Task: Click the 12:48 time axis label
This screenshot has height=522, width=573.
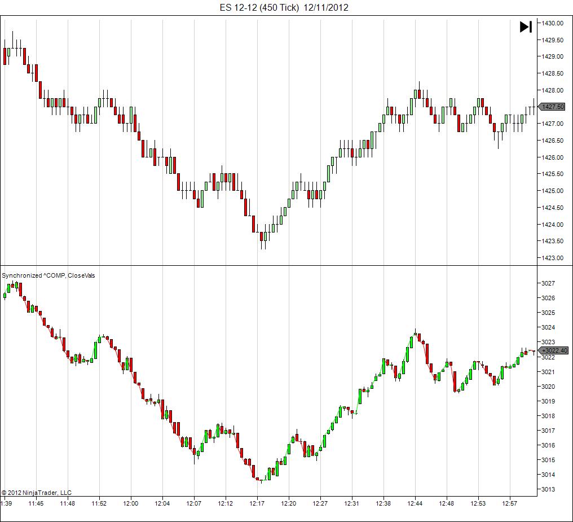Action: 446,503
